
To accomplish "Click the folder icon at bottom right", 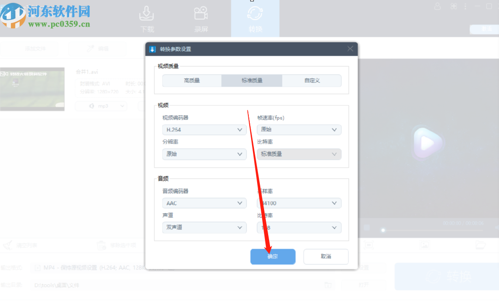I will [x=480, y=245].
